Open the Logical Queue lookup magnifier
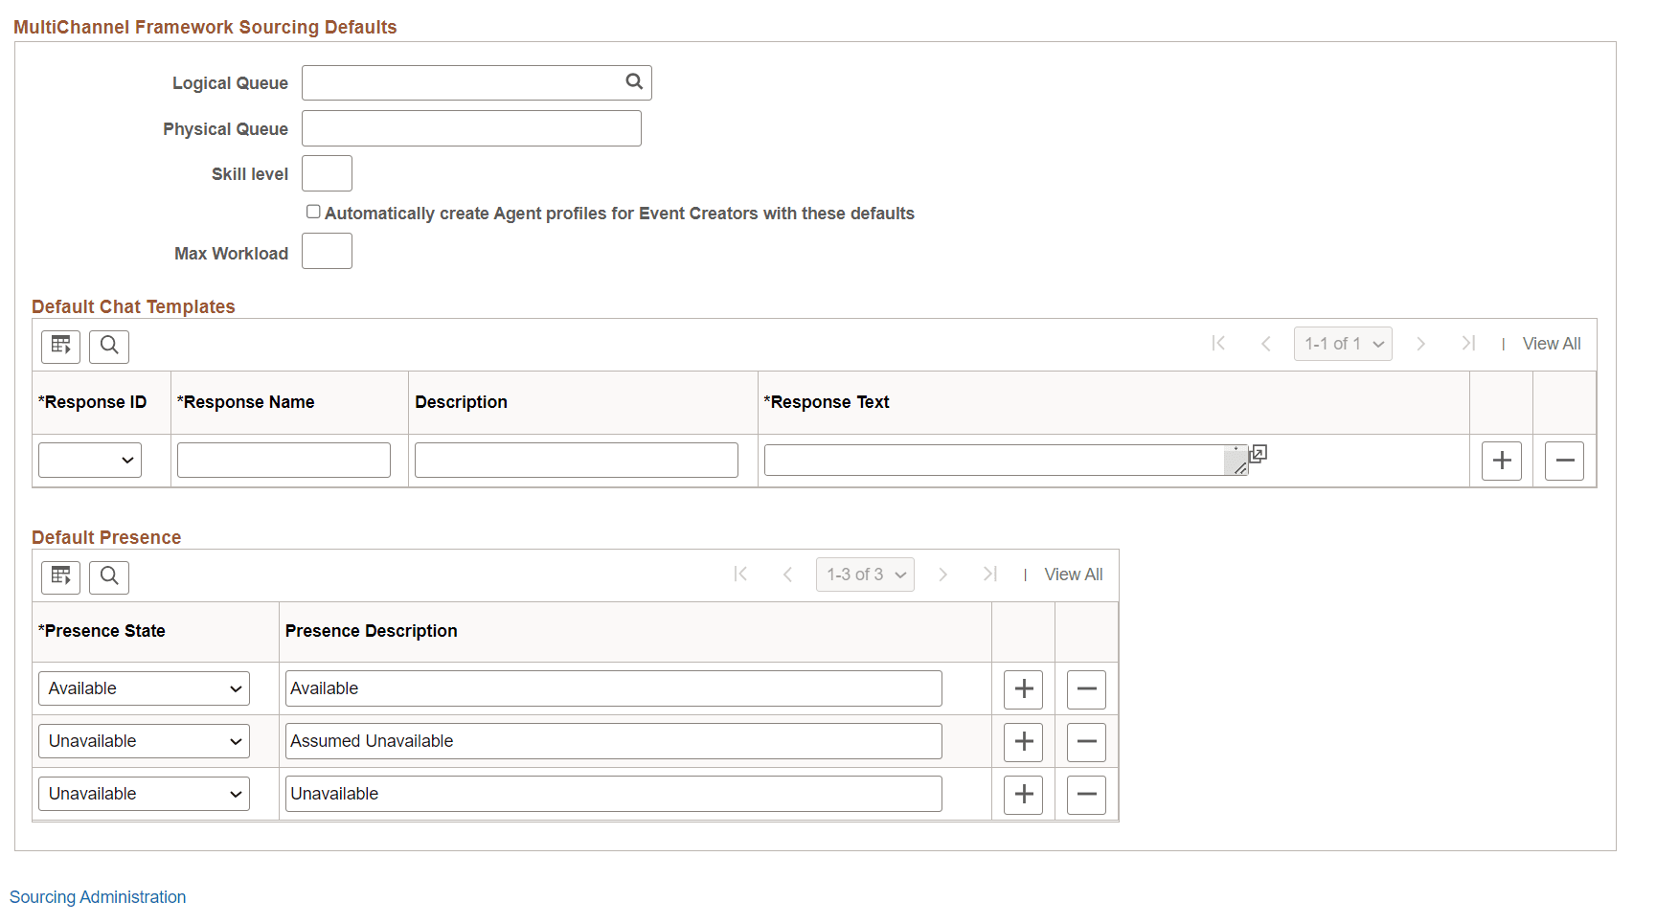Viewport: 1656px width, 924px height. (633, 82)
